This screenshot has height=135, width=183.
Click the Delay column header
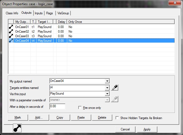(x=62, y=22)
